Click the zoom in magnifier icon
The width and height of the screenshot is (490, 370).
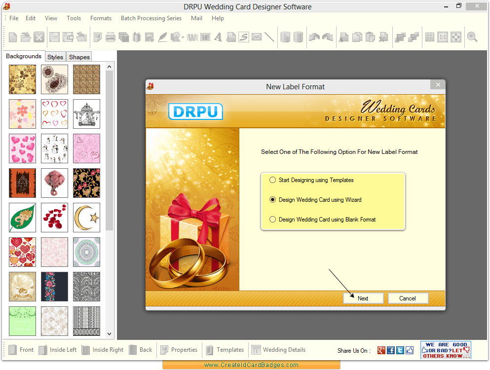[x=472, y=37]
